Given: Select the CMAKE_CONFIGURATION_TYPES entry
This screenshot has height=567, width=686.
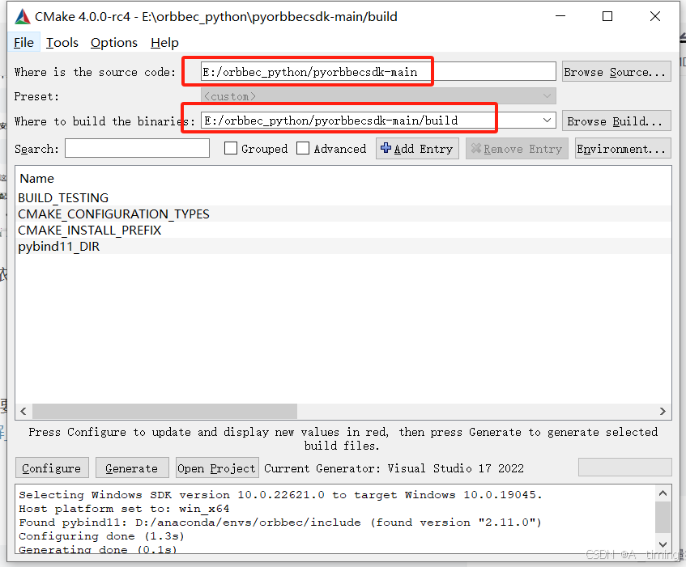Looking at the screenshot, I should point(343,214).
